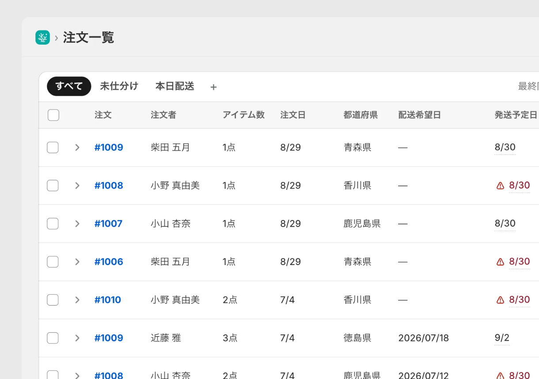Check the box for order #1010 小野 真由美
539x379 pixels.
[x=53, y=300]
